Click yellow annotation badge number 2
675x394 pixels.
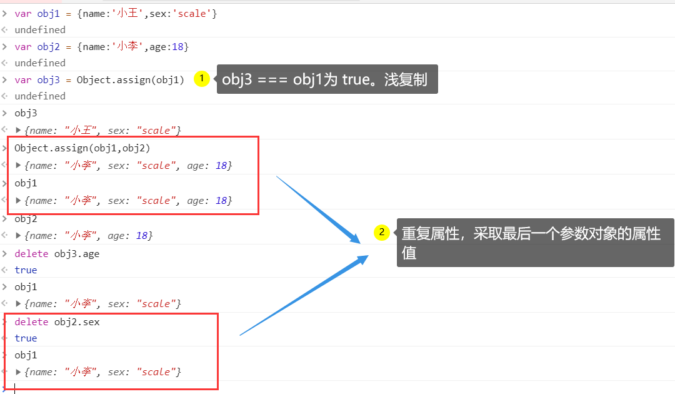click(x=382, y=232)
